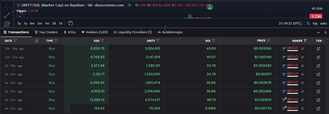329x114 pixels.
Task: Set chart range to 1d
Action: pos(61,23)
